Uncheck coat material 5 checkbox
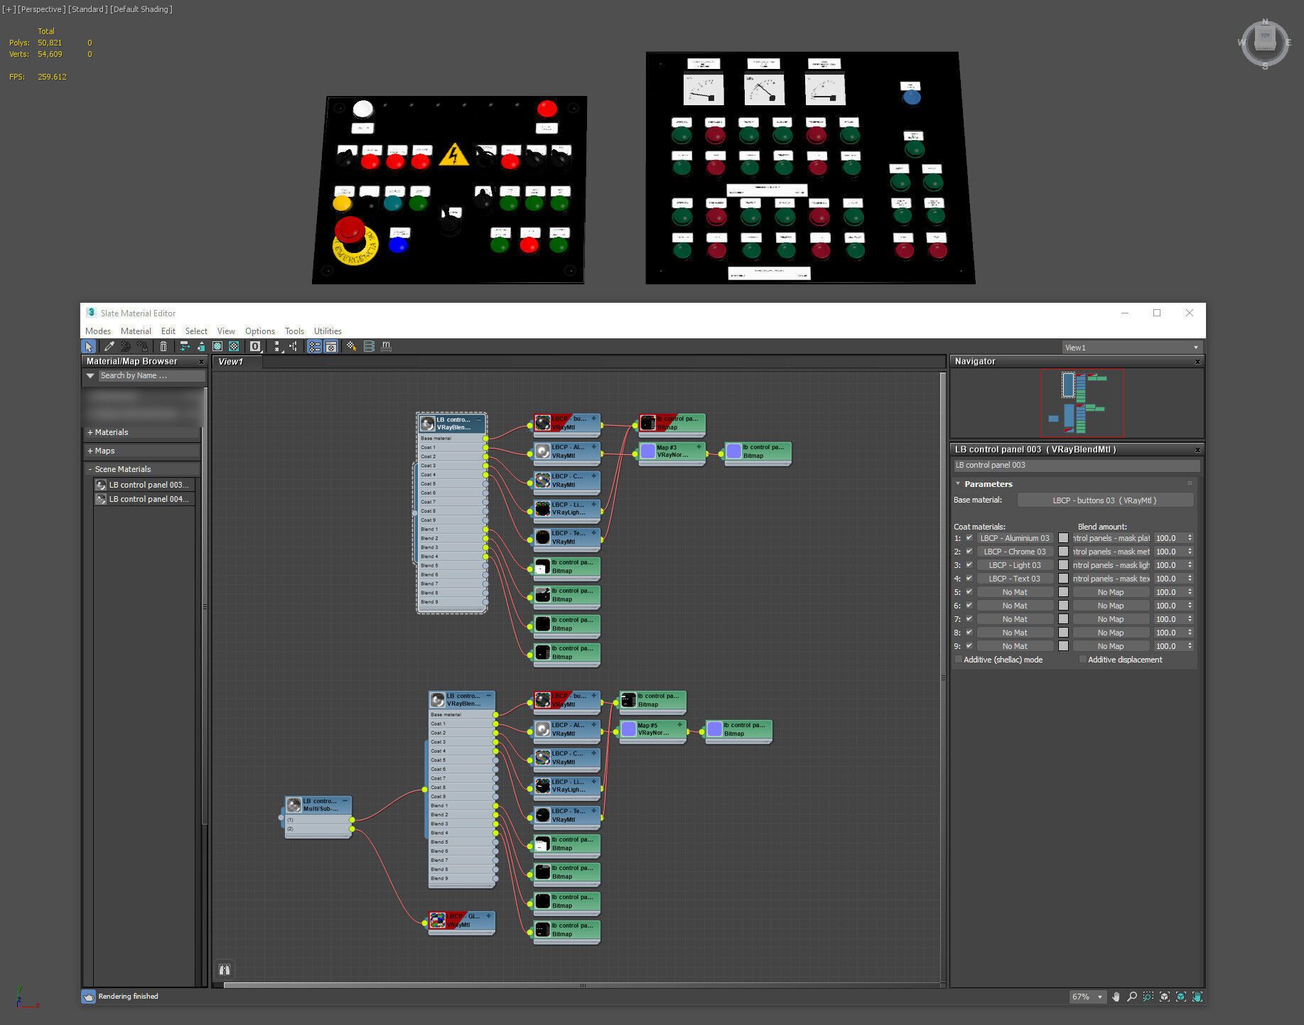Image resolution: width=1304 pixels, height=1025 pixels. (969, 592)
